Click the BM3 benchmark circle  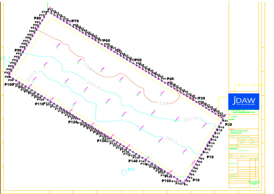124,173
